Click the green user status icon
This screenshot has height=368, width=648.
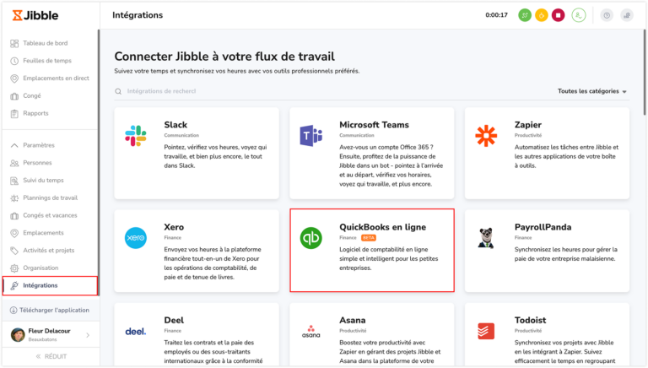point(579,15)
